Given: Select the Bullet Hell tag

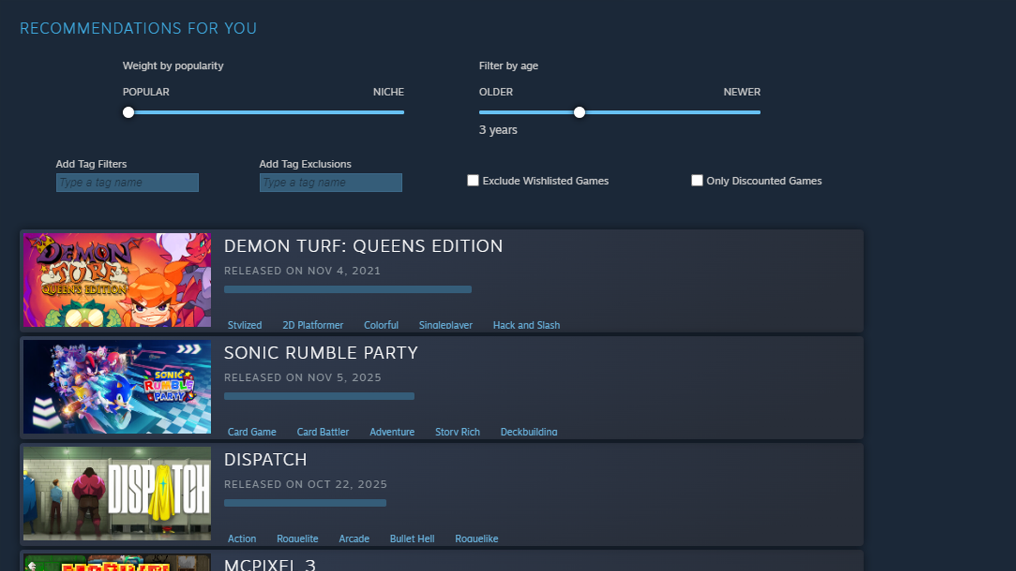Looking at the screenshot, I should [412, 538].
